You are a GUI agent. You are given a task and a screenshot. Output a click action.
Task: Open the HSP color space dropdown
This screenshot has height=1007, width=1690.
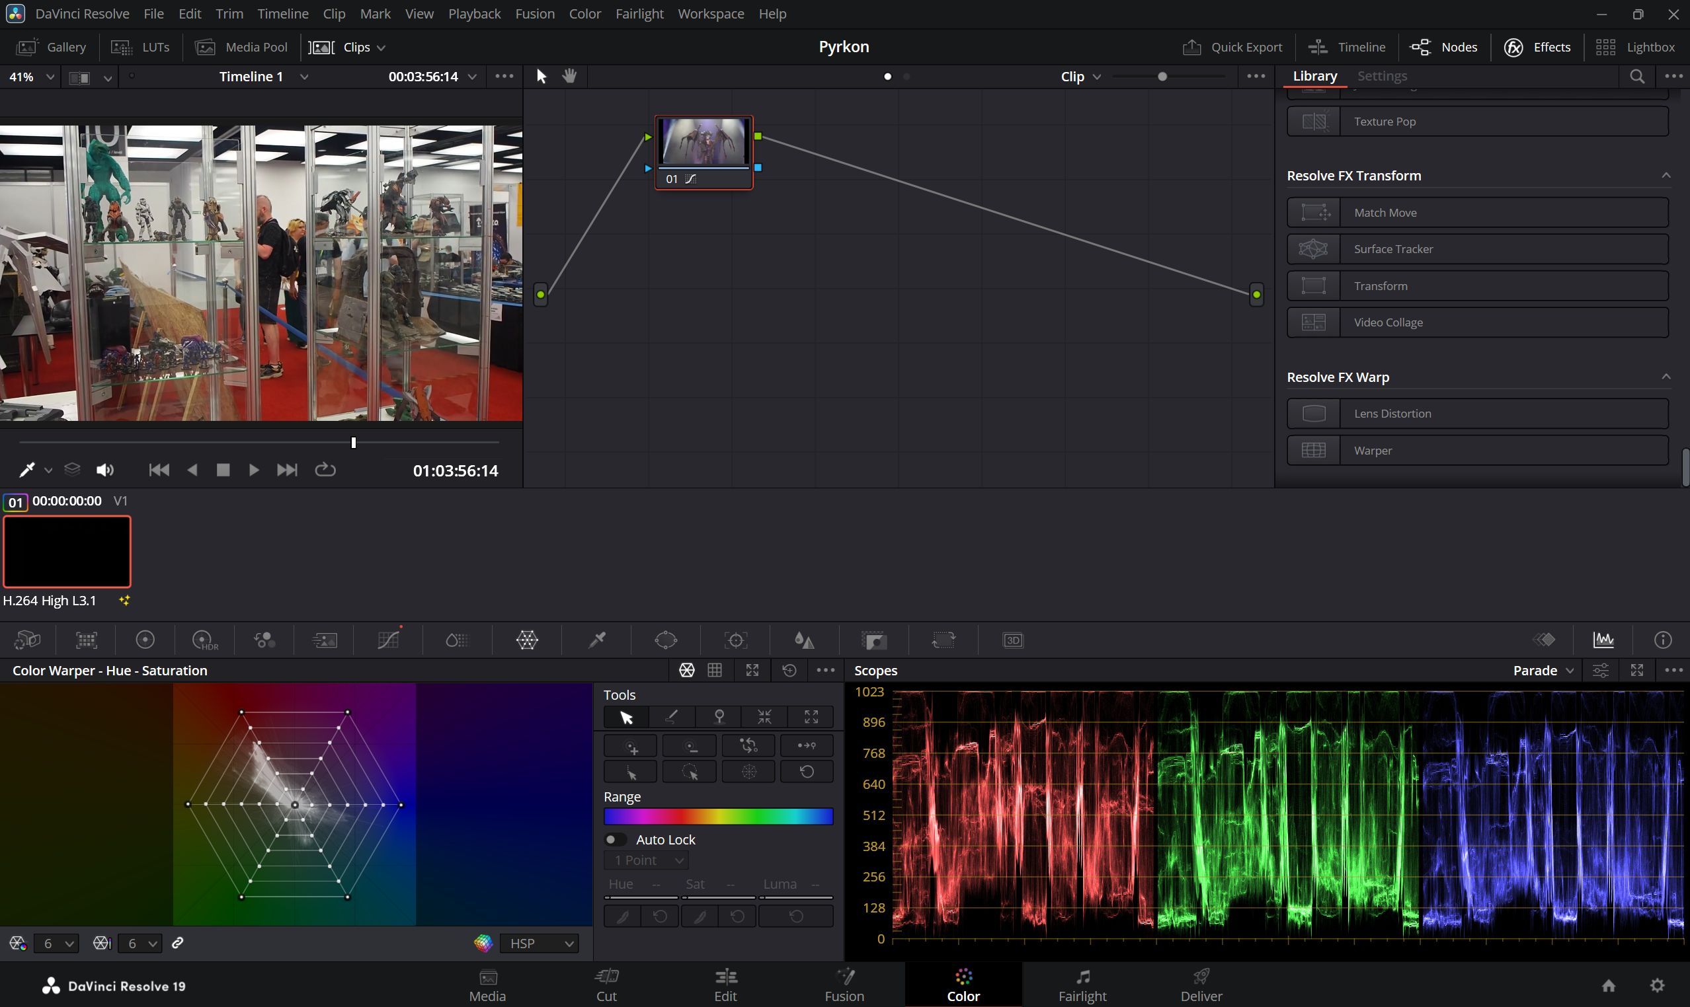point(539,943)
